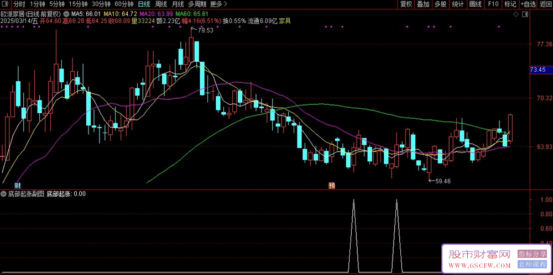Click the 底部起涨: 0.00 value
The height and width of the screenshot is (275, 553).
tap(66, 194)
